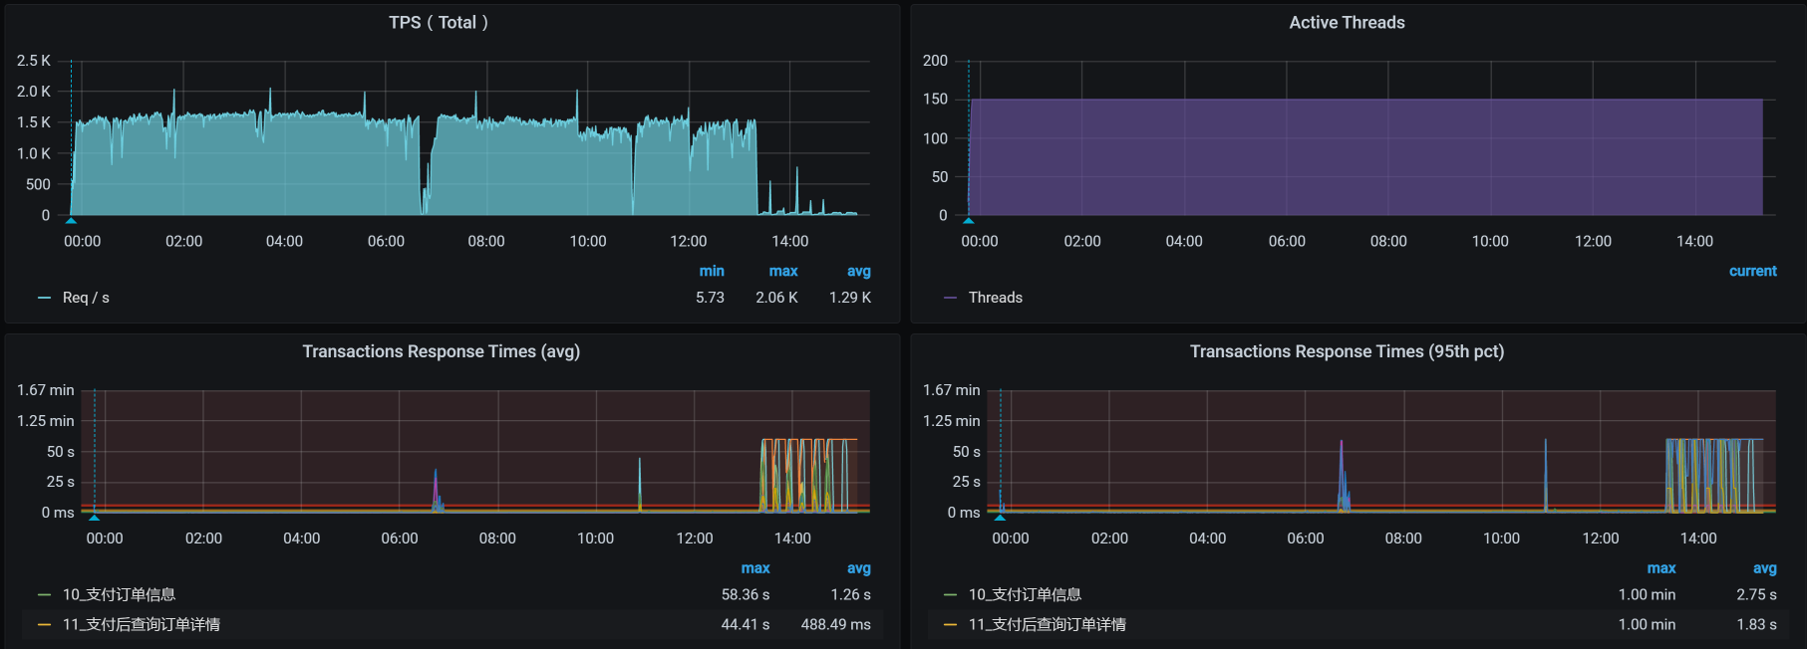The image size is (1807, 649).
Task: Open the Active Threads panel title menu
Action: [x=1347, y=23]
